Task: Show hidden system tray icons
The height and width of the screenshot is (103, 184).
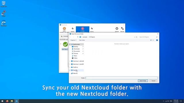Action: [164, 101]
